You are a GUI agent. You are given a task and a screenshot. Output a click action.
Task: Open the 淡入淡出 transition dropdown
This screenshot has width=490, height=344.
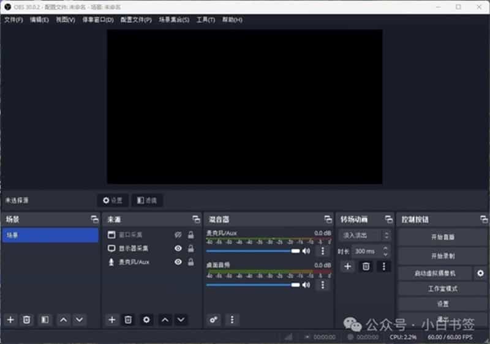coord(366,236)
